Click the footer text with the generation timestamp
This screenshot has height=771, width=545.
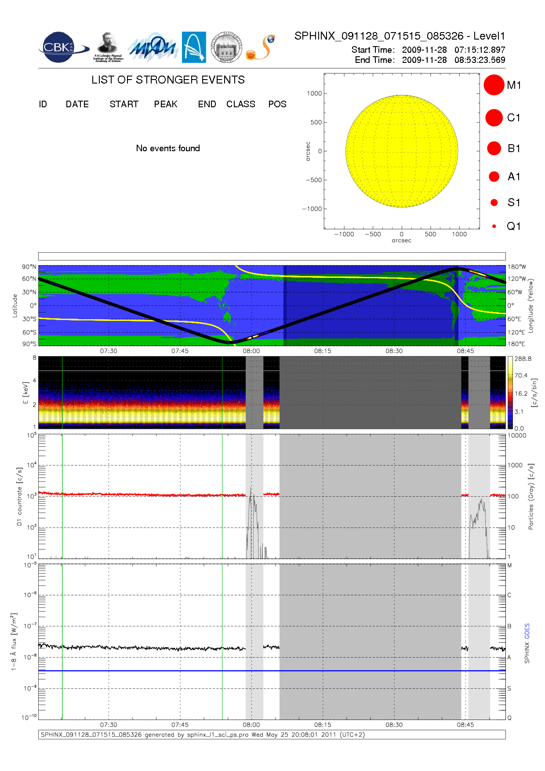pyautogui.click(x=203, y=735)
